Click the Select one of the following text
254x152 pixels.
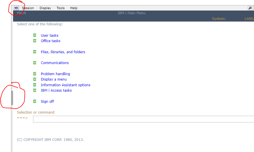[x=40, y=24]
